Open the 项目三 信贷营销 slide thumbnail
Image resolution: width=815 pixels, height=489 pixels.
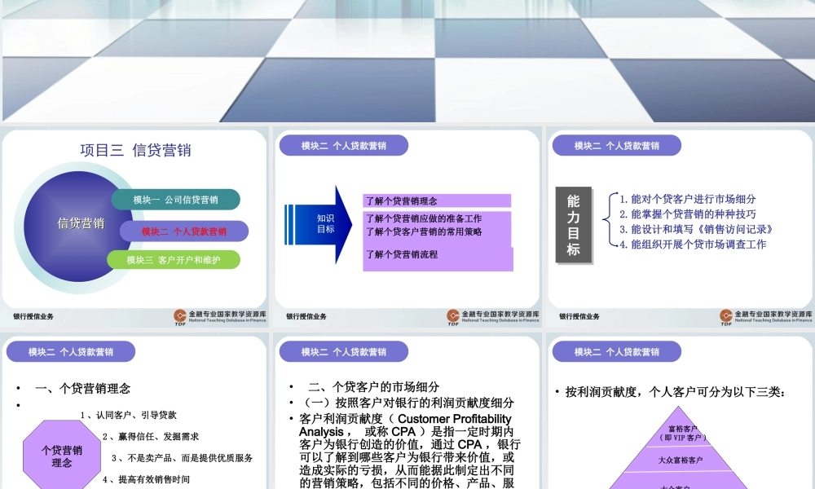[135, 222]
